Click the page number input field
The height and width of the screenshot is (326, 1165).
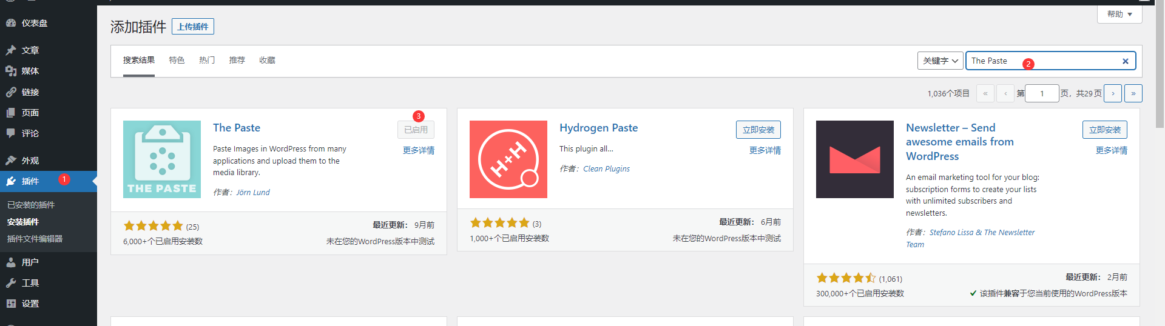tap(1042, 93)
